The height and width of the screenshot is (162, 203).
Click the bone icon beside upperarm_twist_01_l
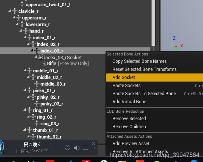(x=22, y=4)
